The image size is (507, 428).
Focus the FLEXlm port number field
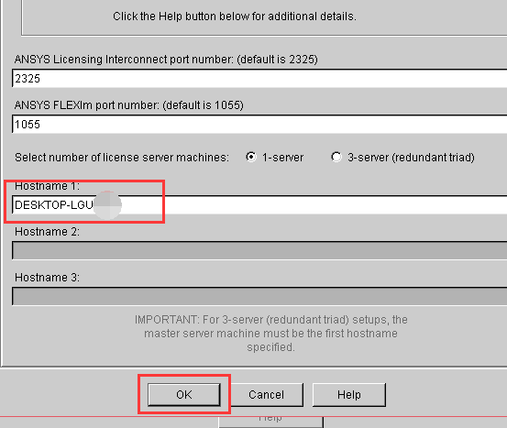tap(259, 124)
